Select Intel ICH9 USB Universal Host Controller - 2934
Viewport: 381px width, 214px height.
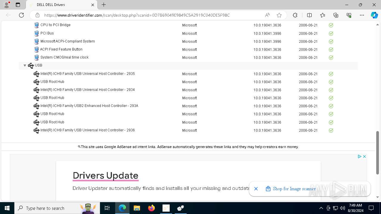(88, 90)
